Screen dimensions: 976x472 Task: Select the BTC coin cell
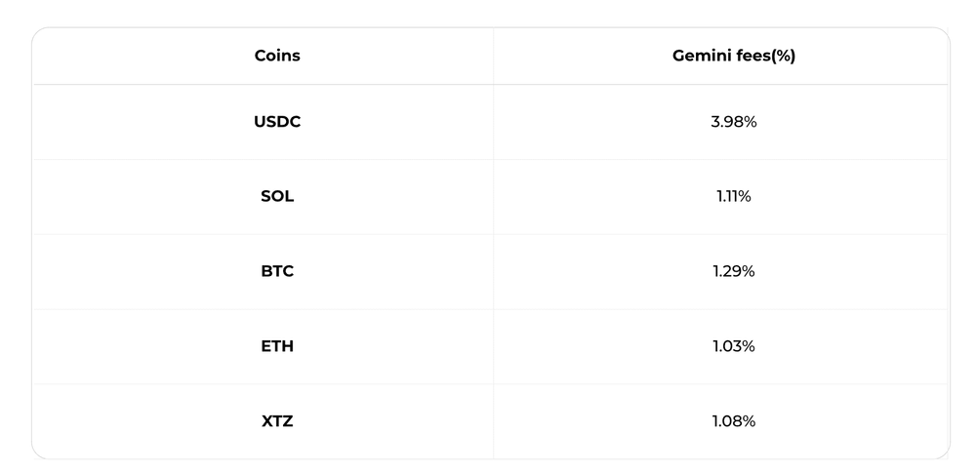point(277,271)
